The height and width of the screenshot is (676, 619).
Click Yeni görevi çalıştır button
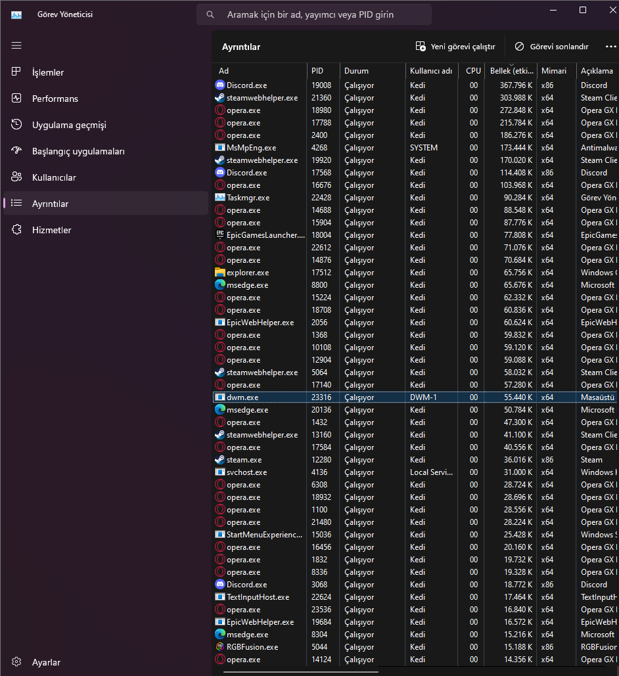click(x=455, y=47)
